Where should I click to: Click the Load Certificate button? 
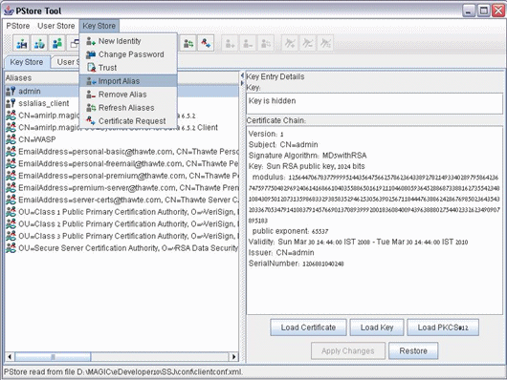point(308,327)
